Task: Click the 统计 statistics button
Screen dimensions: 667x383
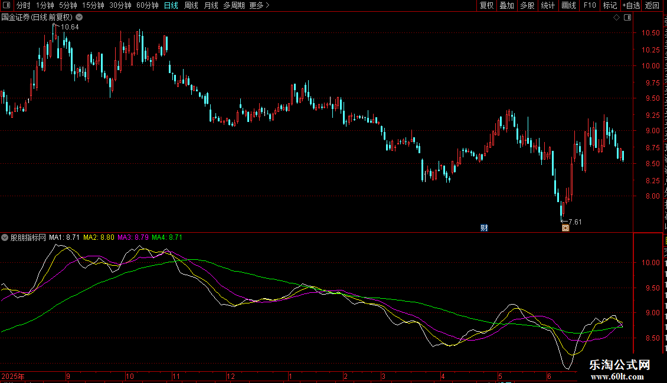Action: (x=548, y=5)
